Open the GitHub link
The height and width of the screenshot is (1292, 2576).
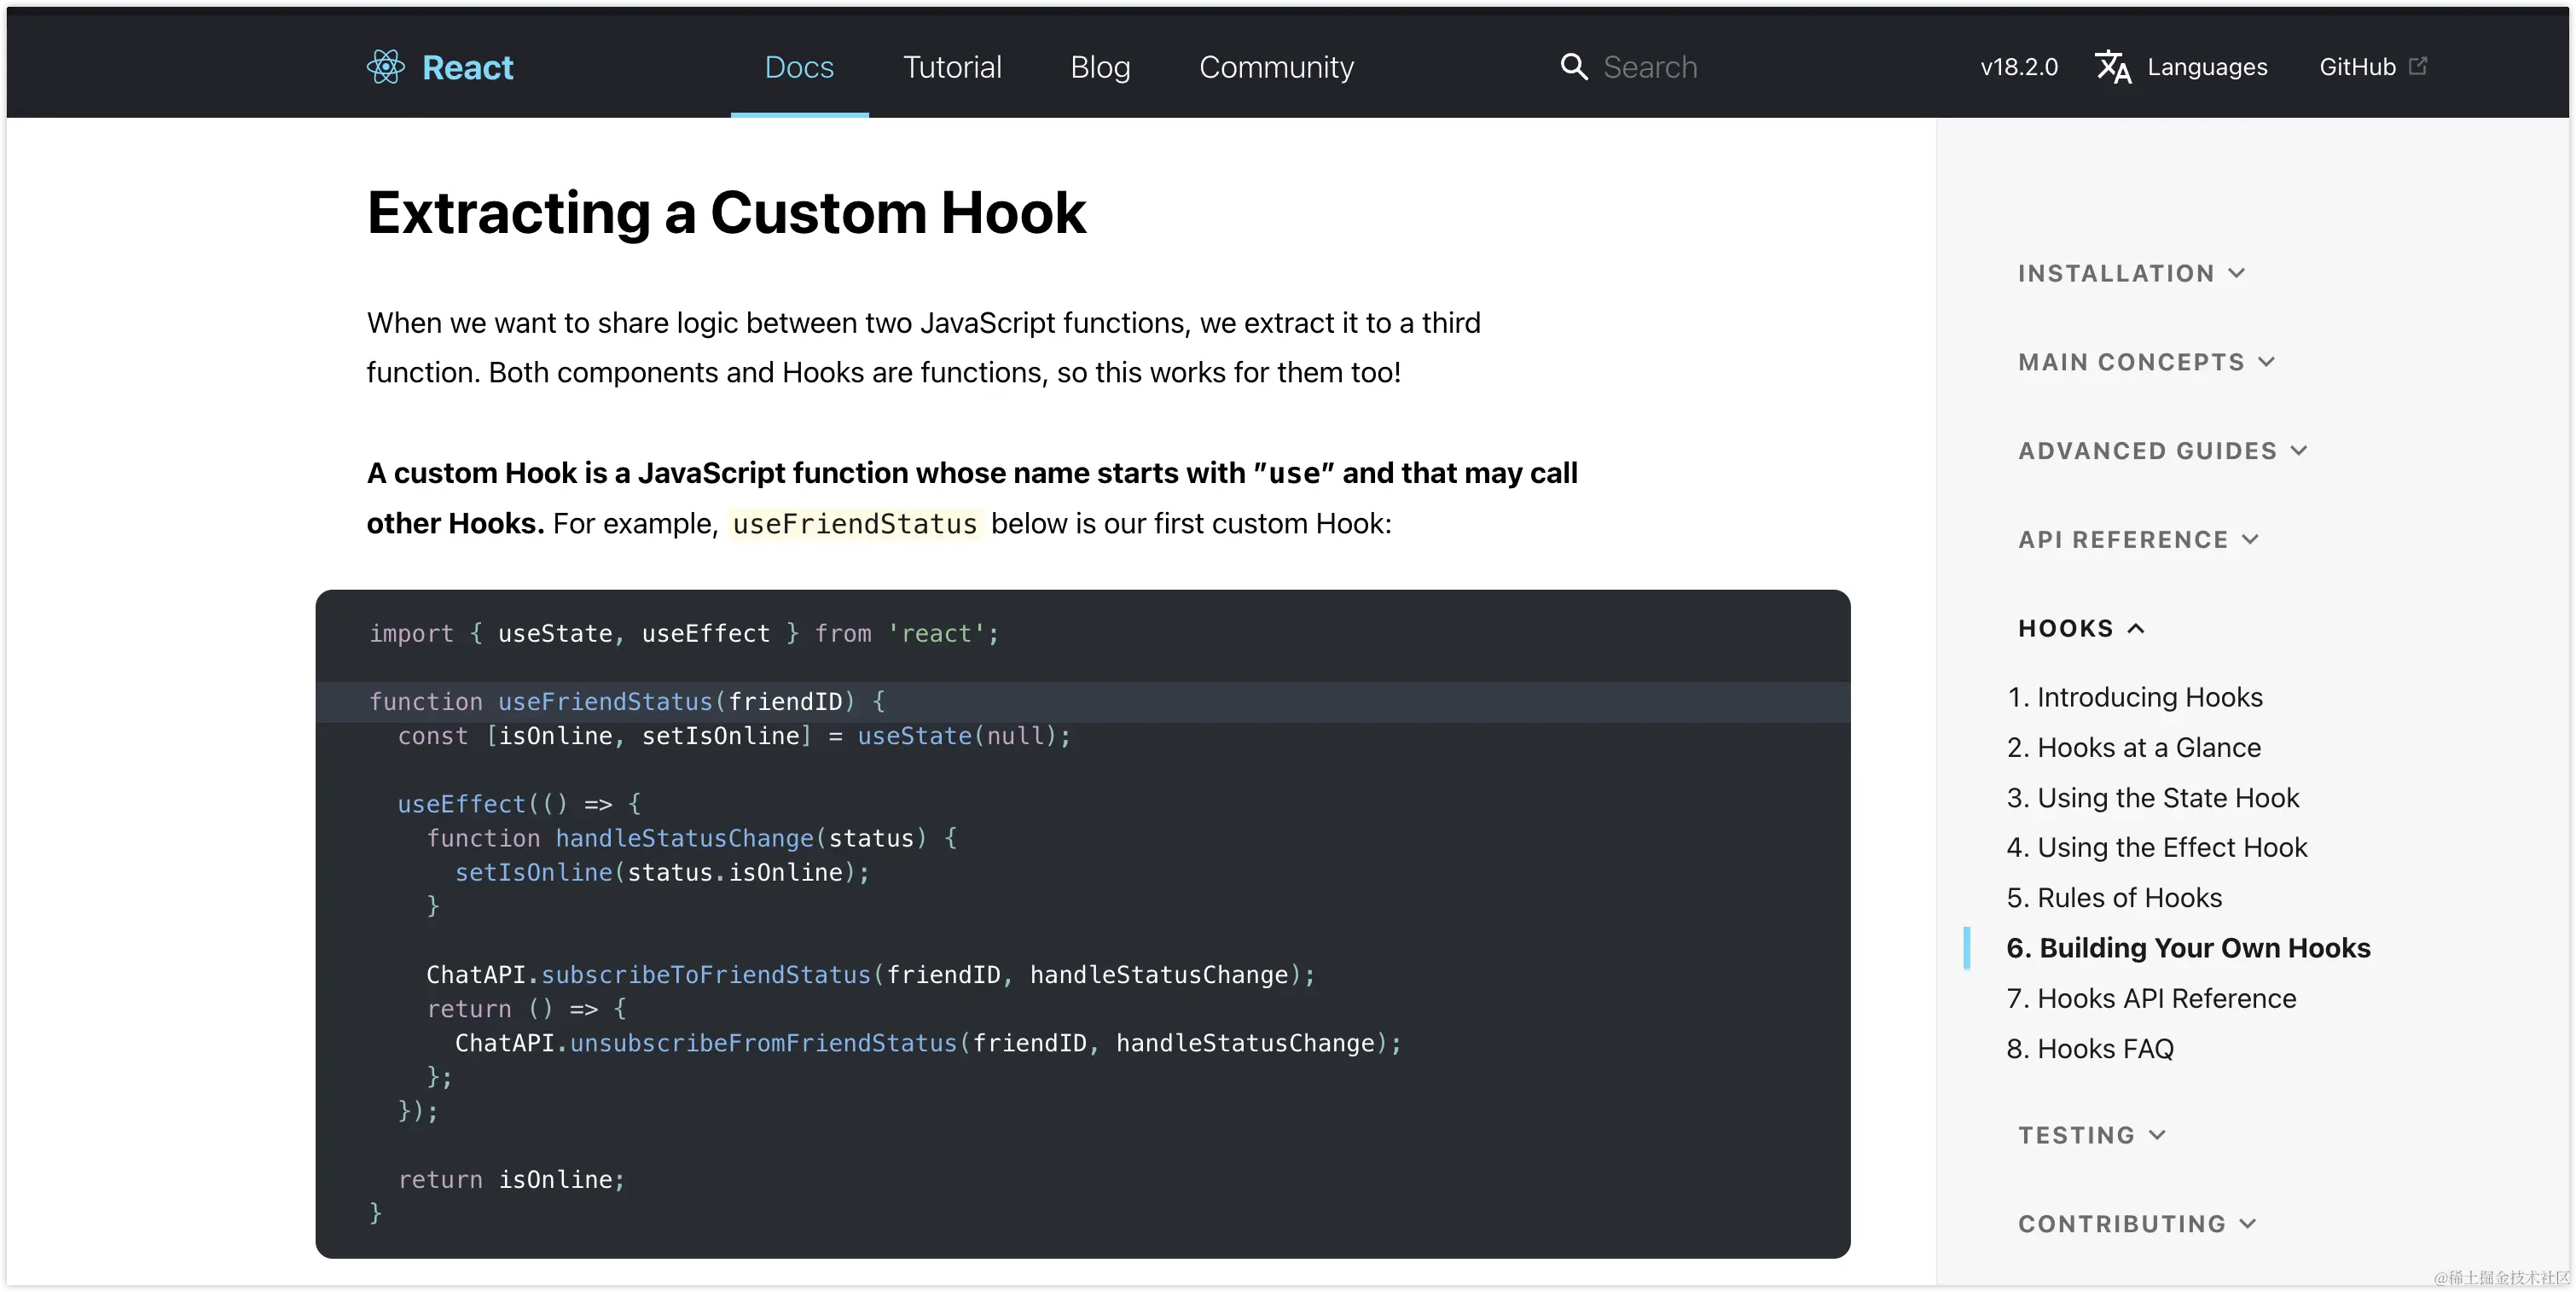pos(2357,67)
